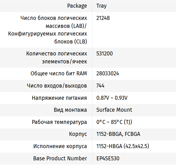Select the 0.87V ~ 0.93V voltage value
The image size is (176, 168).
112,98
